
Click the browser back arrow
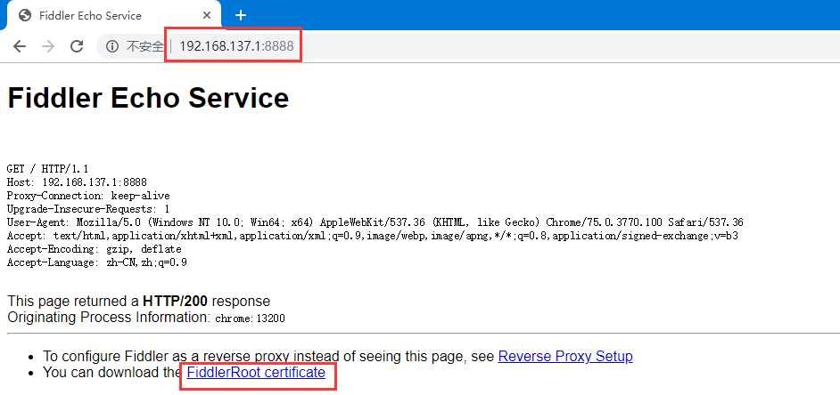tap(20, 46)
